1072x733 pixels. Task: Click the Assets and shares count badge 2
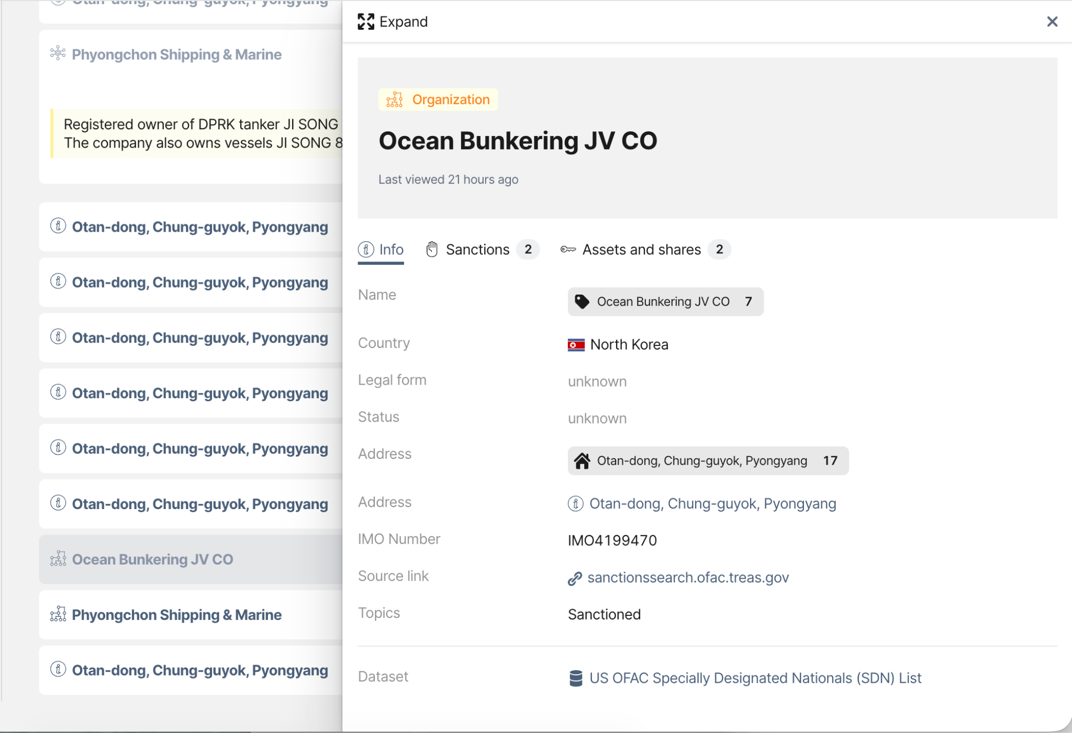[720, 250]
